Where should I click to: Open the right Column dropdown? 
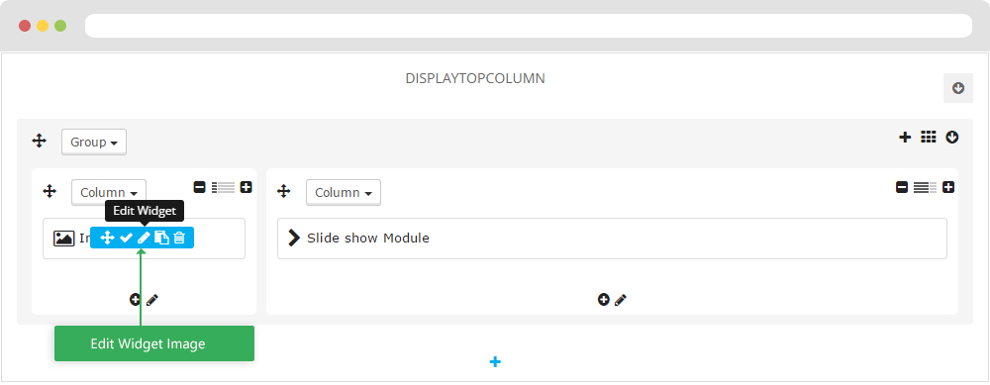(344, 192)
